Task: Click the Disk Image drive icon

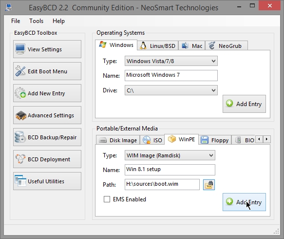Action: click(103, 140)
